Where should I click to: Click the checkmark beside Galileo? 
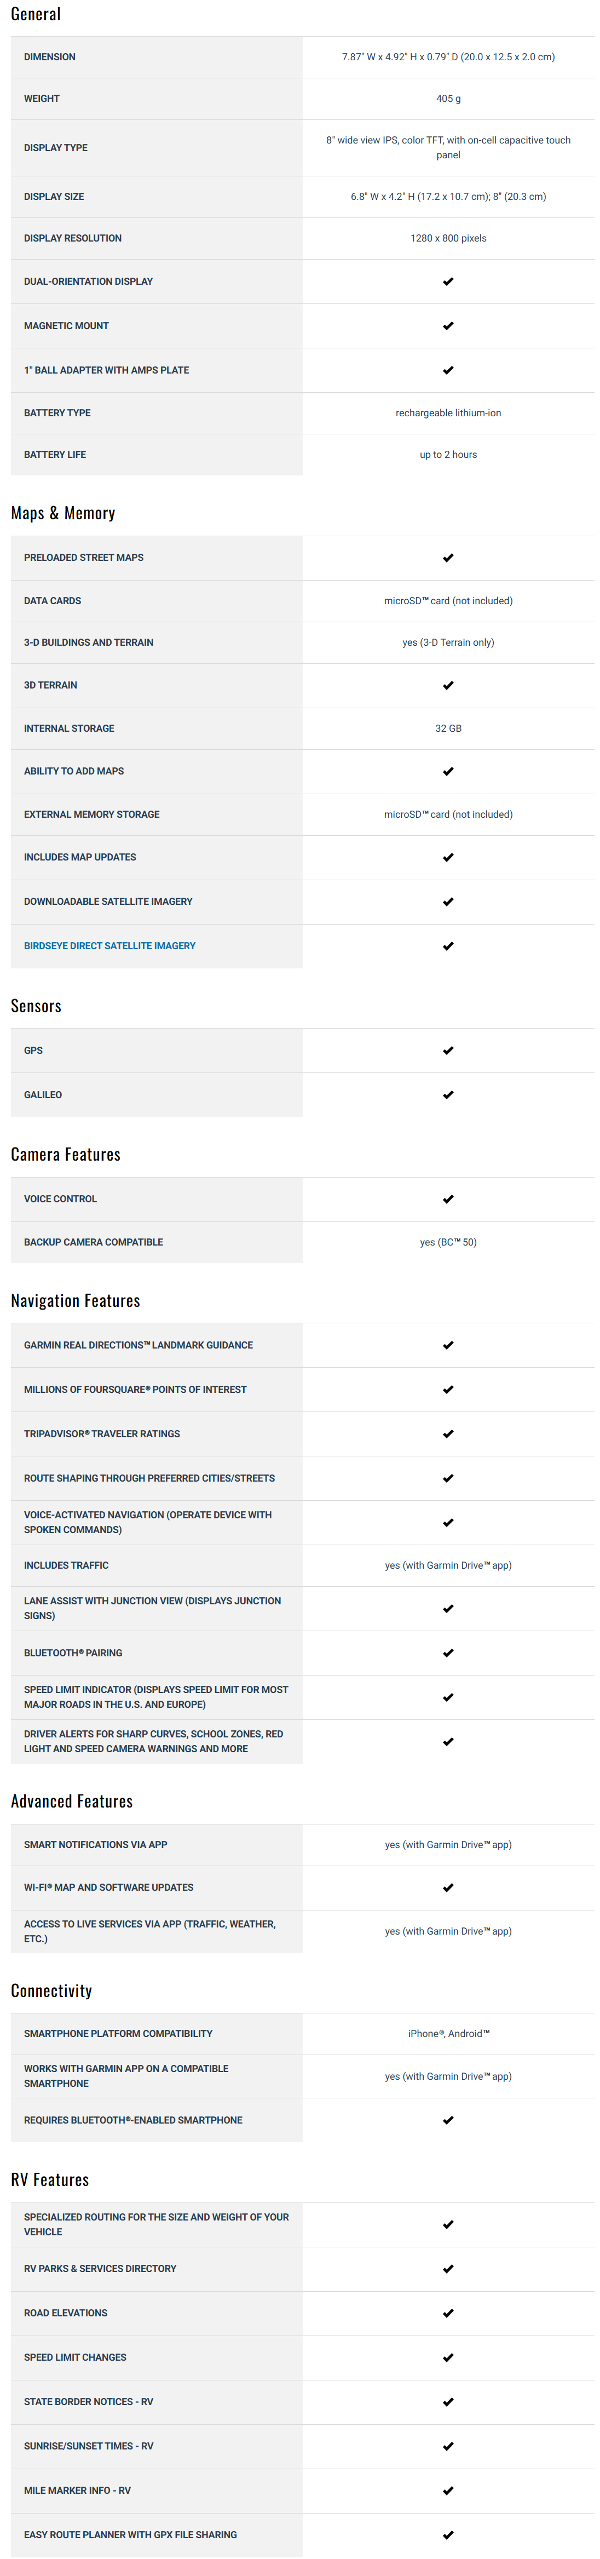tap(448, 1095)
